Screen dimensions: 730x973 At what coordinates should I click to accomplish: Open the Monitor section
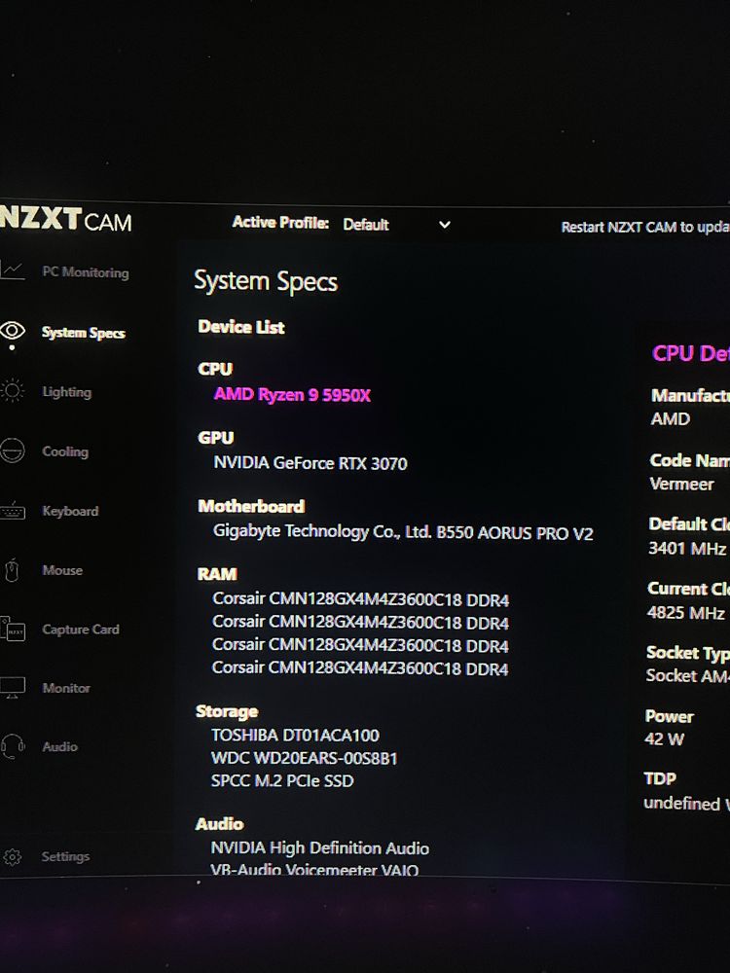pos(66,688)
